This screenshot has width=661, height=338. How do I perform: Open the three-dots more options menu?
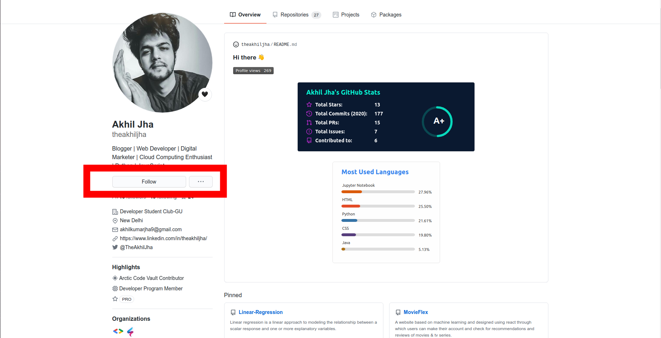tap(201, 182)
